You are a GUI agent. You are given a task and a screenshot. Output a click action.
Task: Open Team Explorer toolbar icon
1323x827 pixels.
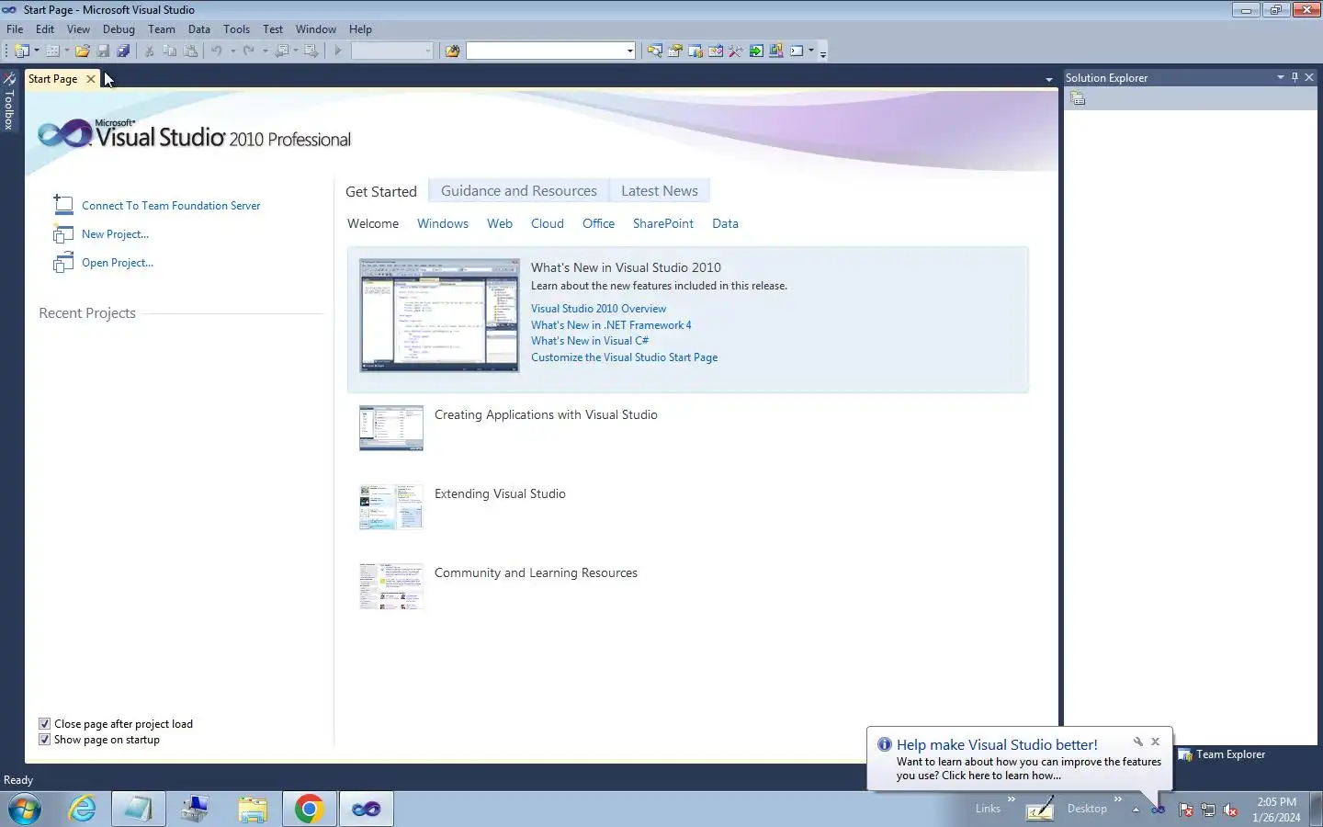pos(695,51)
